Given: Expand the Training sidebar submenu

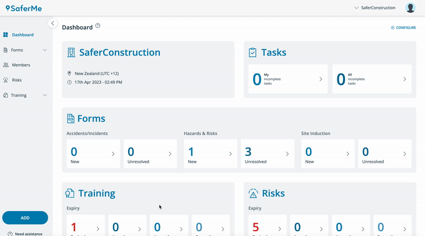Looking at the screenshot, I should click(x=45, y=95).
